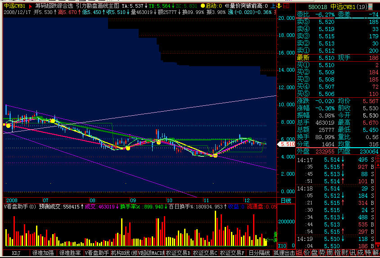Click the 筹码超跌综合选 indicator name in header
380x258 pixels.
[54, 6]
